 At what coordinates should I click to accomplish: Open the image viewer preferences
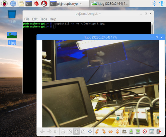[152, 131]
